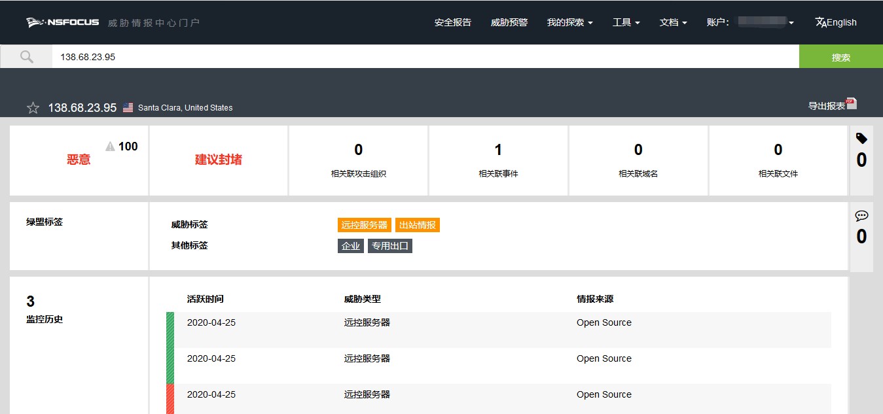
Task: Click the PDF export report icon
Action: pyautogui.click(x=851, y=103)
